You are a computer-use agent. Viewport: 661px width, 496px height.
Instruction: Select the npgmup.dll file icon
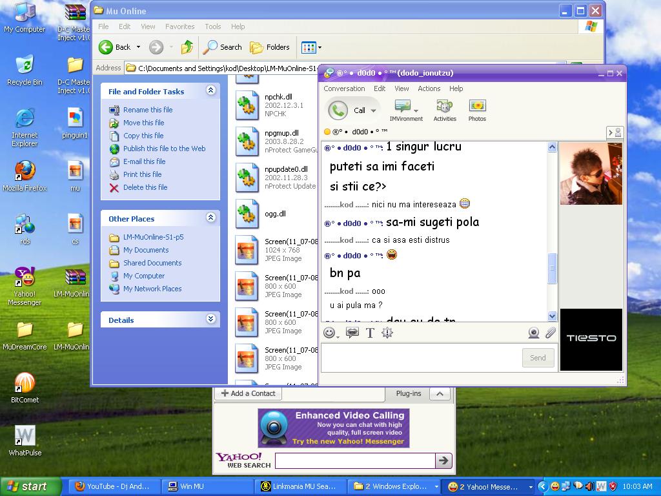click(247, 141)
